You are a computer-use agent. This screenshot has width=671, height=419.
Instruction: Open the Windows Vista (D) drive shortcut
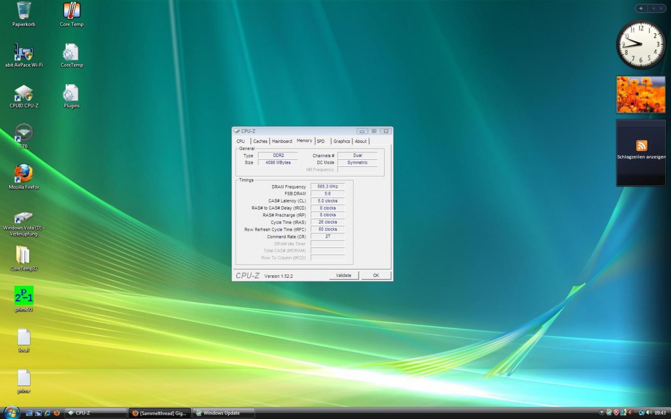click(x=23, y=224)
